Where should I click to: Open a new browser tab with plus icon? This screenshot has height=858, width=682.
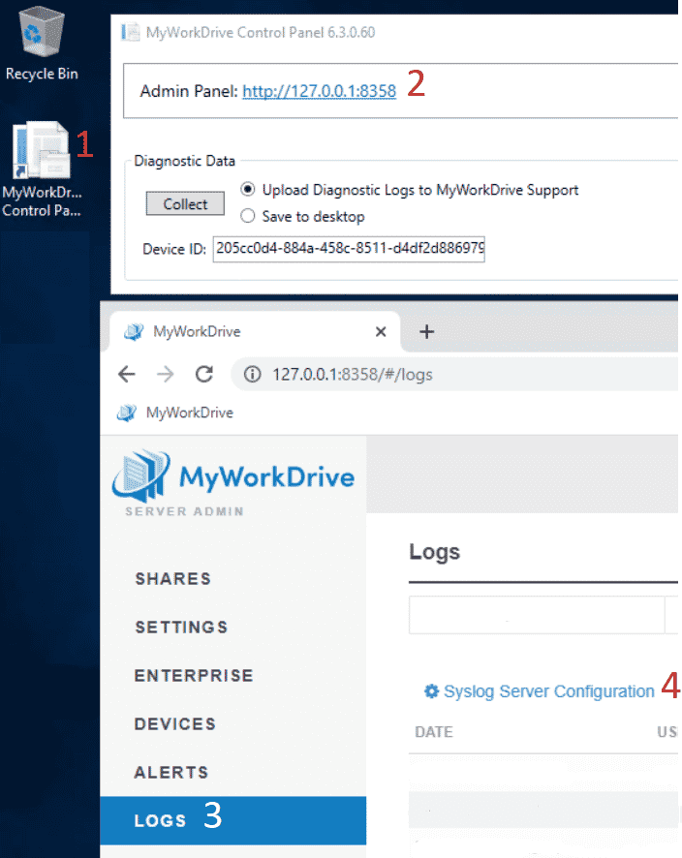point(426,331)
